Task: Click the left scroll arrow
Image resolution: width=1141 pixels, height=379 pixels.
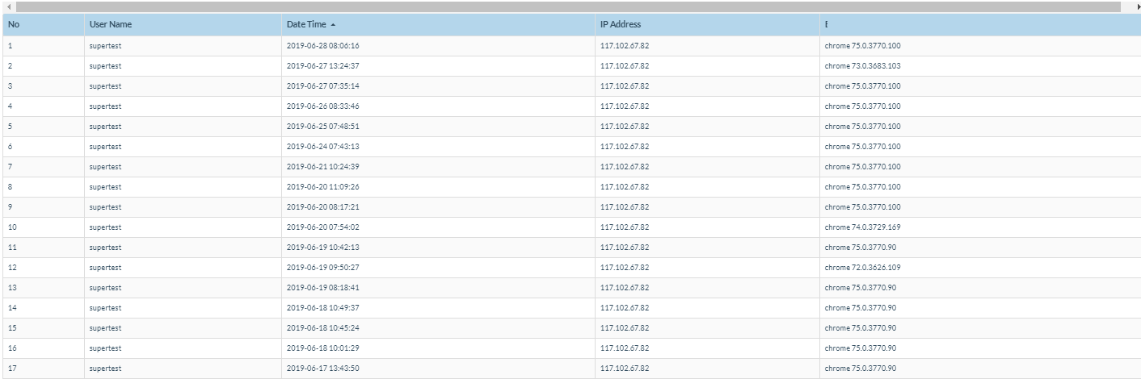Action: 8,6
